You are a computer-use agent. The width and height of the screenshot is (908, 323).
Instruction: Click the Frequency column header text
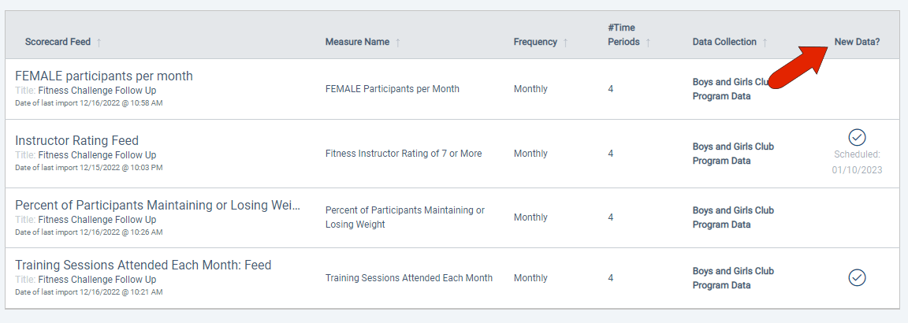coord(535,43)
